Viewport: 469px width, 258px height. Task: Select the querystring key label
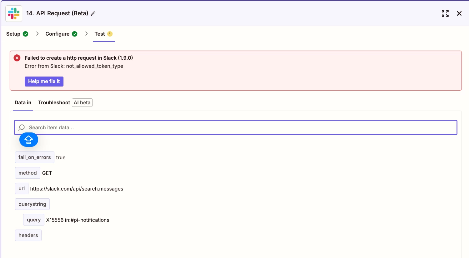[x=32, y=204]
